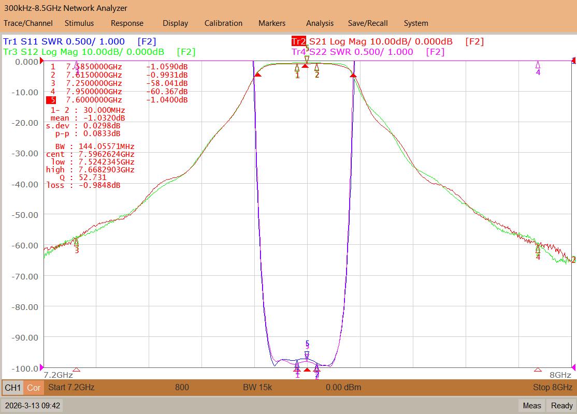Click the Cor correction indicator
The image size is (577, 414).
pos(34,388)
